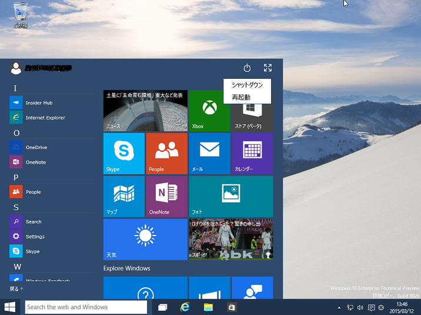Open People in the app list
Screen dimensions: 421x315
(52, 192)
